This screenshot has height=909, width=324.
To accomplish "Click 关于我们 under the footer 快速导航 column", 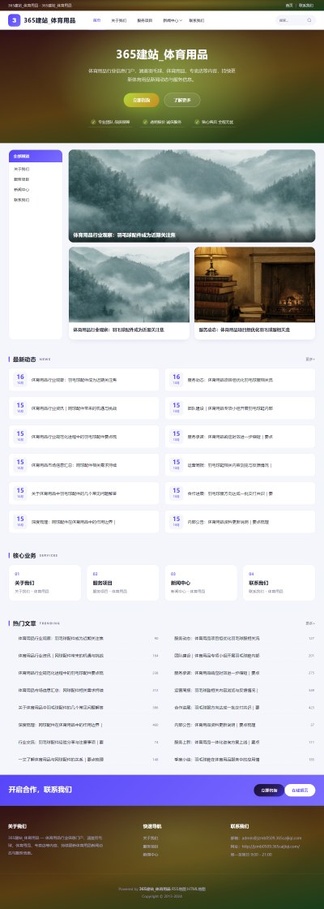I will click(x=151, y=838).
